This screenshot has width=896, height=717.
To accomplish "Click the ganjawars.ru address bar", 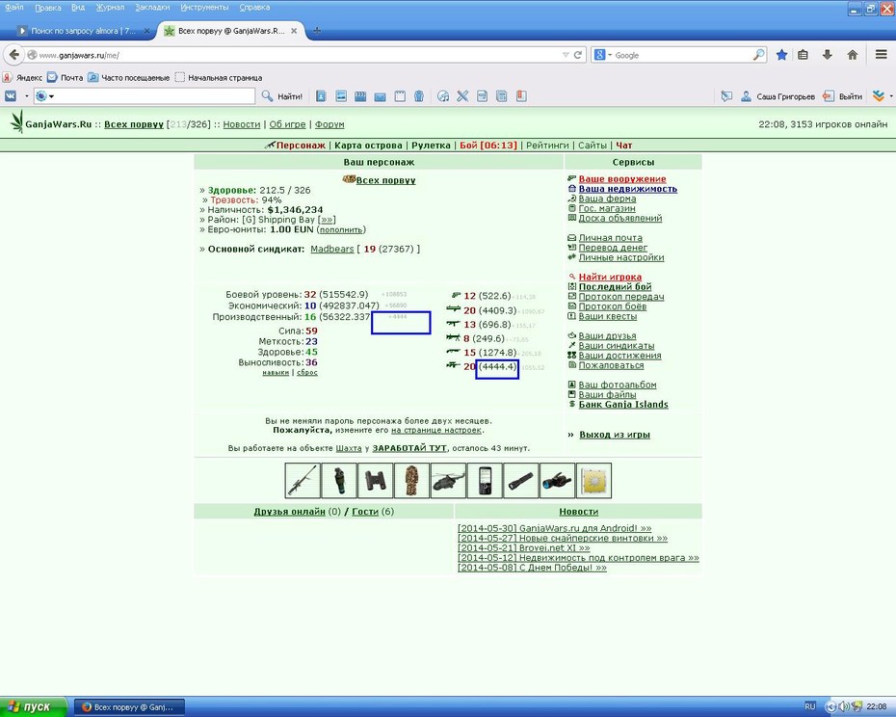I will pos(297,55).
